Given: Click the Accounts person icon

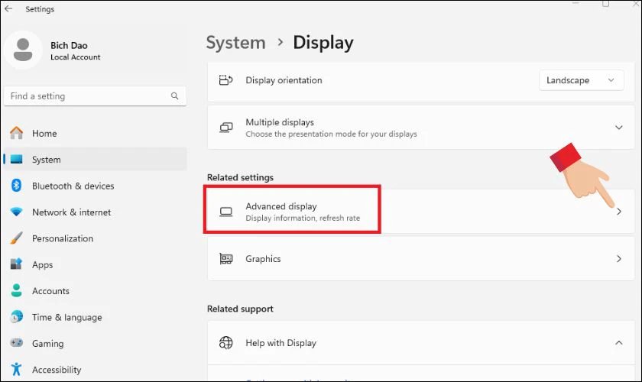Looking at the screenshot, I should coord(16,291).
